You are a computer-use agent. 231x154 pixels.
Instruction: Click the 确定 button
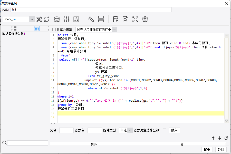tap(207, 150)
